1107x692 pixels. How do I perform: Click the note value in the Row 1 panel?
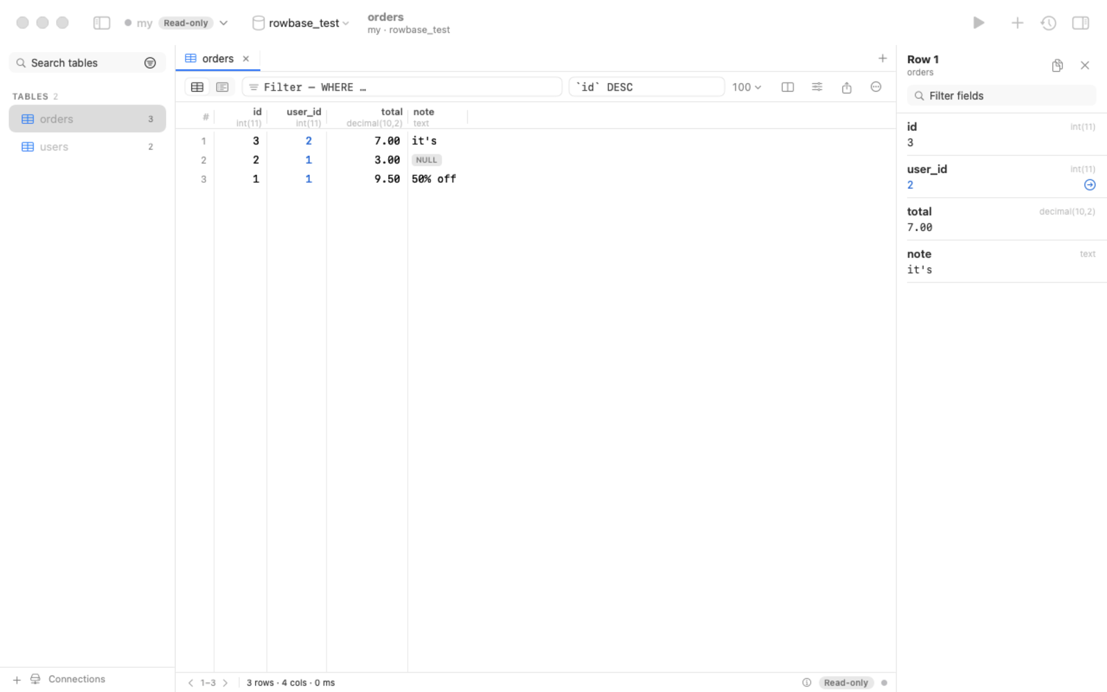920,270
